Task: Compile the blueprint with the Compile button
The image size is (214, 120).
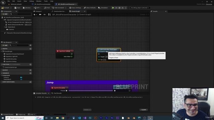Action: [5, 8]
